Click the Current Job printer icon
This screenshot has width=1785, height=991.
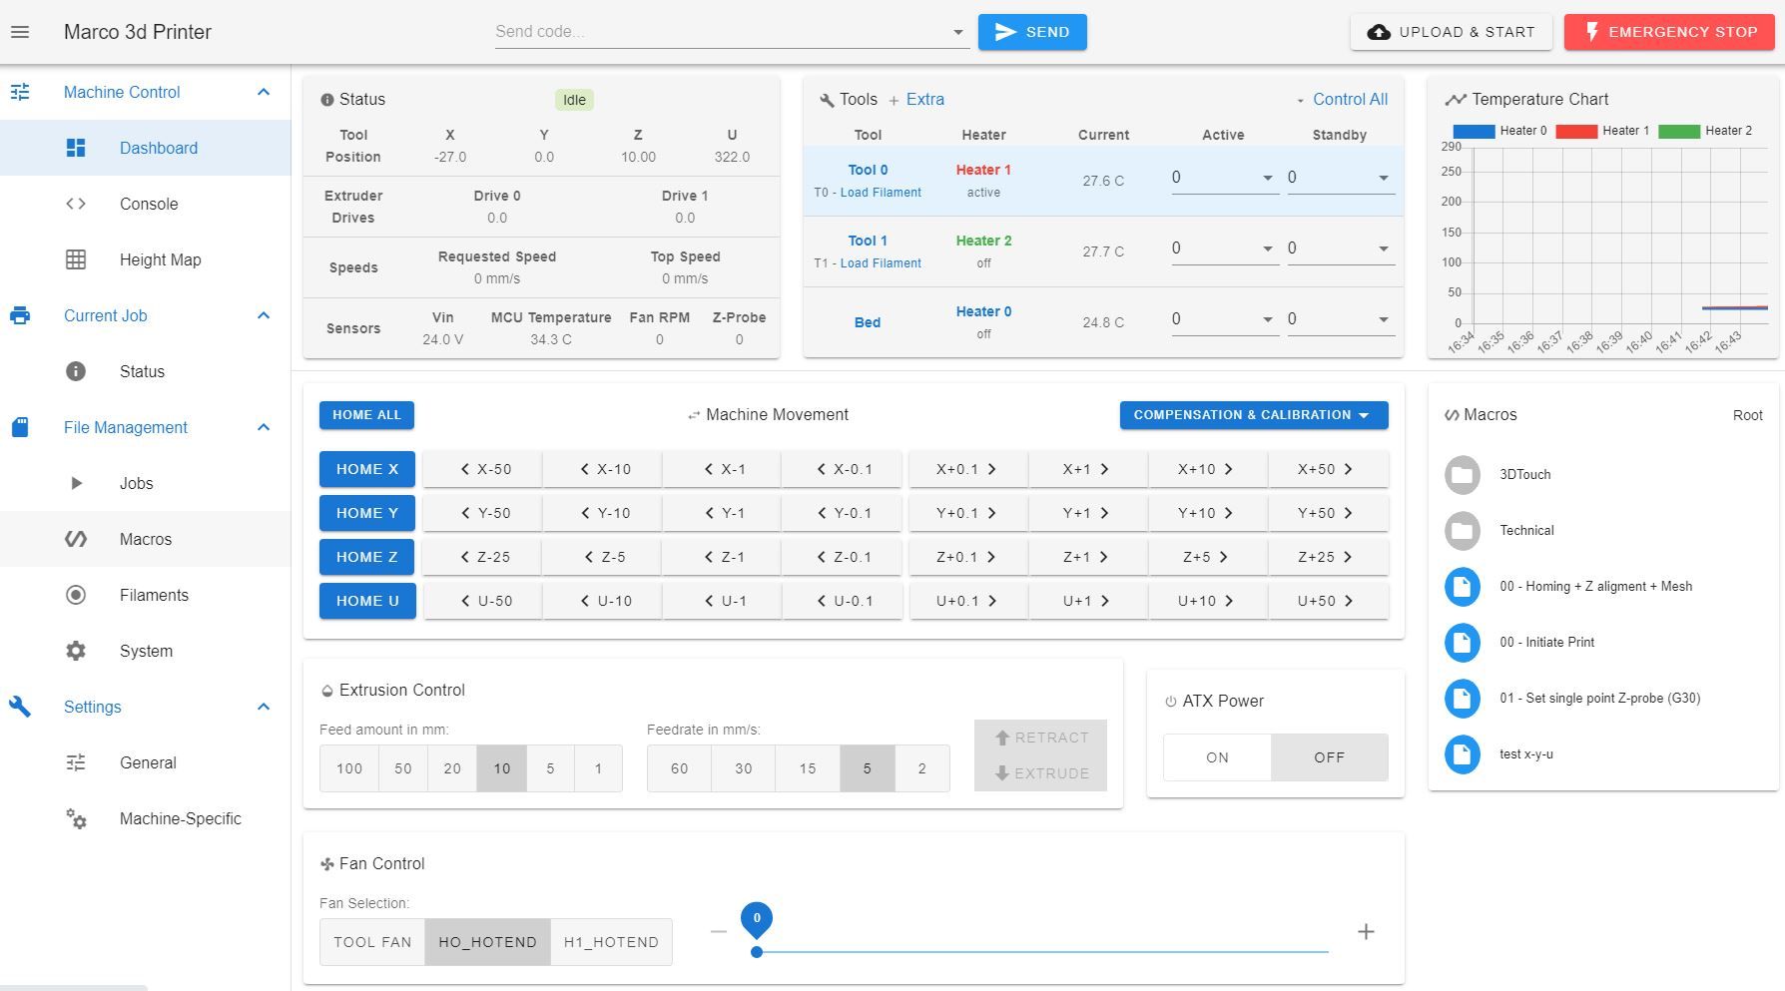(x=20, y=315)
